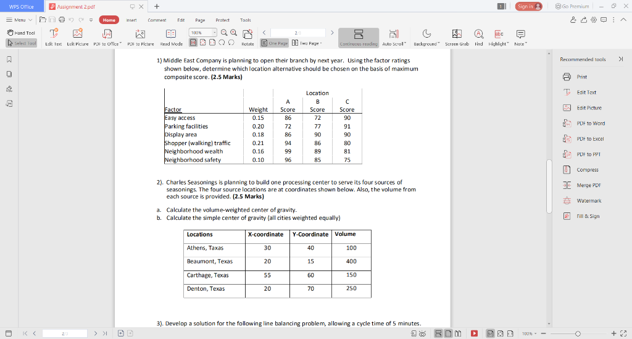
Task: Click the Print recommended tool in right panel
Action: (575, 77)
